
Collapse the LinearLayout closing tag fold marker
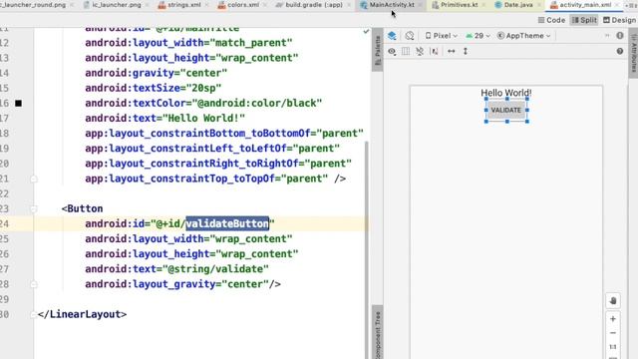point(34,314)
